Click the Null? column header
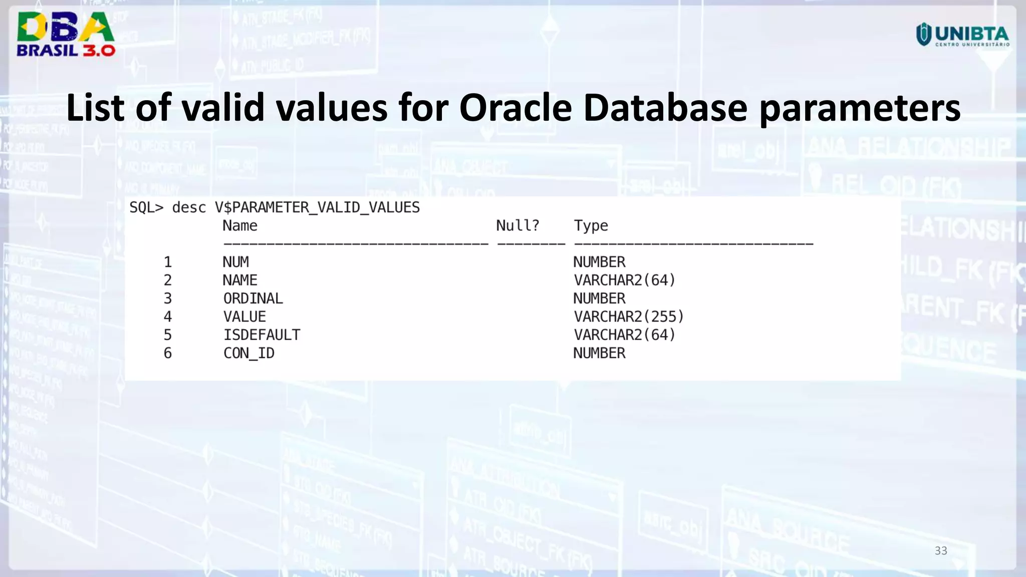 coord(518,226)
